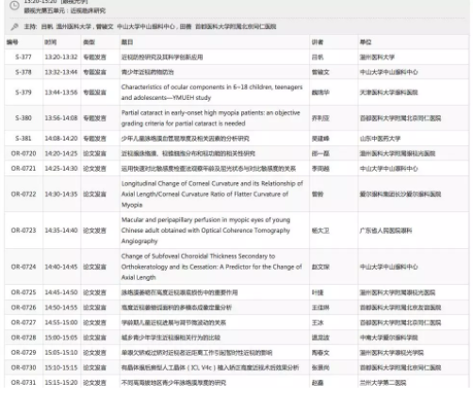Select the S-378 code cell
This screenshot has width=473, height=398.
[24, 73]
